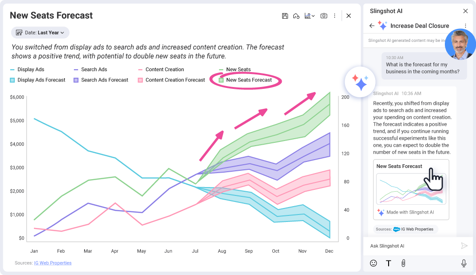The width and height of the screenshot is (476, 275).
Task: Activate voice input with the microphone icon
Action: [x=463, y=263]
